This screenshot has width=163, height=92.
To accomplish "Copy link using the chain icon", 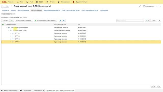I will pyautogui.click(x=140, y=6).
